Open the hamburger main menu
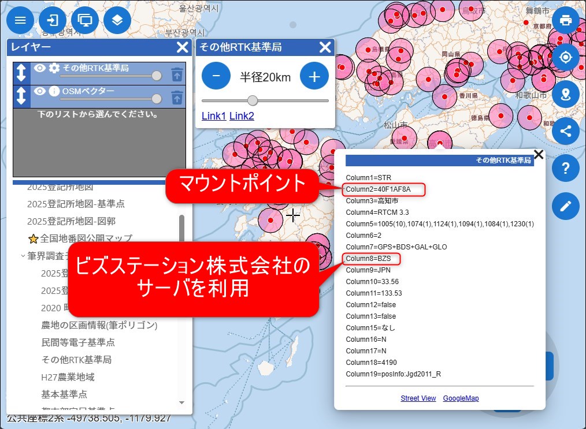Viewport: 586px width, 429px height. coord(20,21)
